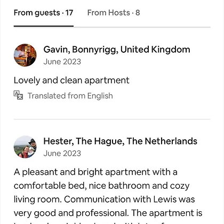
Task: Click the host review count 8
Action: (x=138, y=13)
